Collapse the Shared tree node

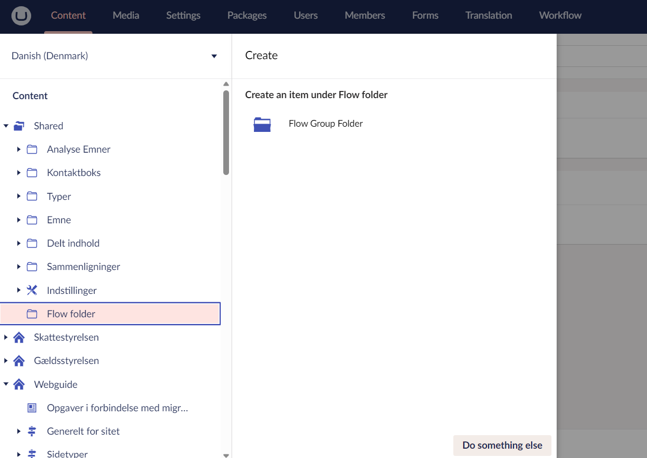[x=6, y=125]
